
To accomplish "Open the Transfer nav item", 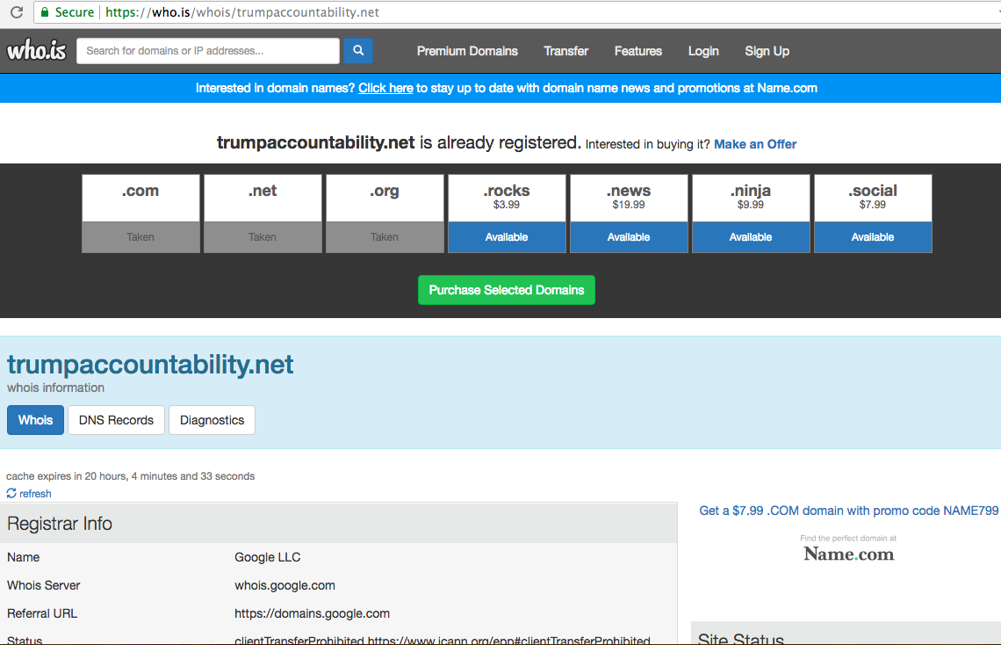I will (565, 51).
